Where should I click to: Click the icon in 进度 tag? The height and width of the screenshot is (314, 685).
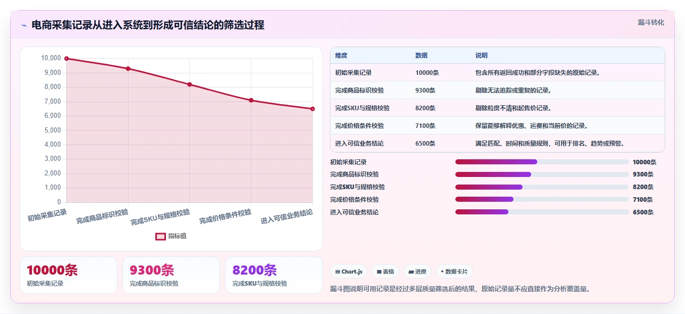pos(411,272)
